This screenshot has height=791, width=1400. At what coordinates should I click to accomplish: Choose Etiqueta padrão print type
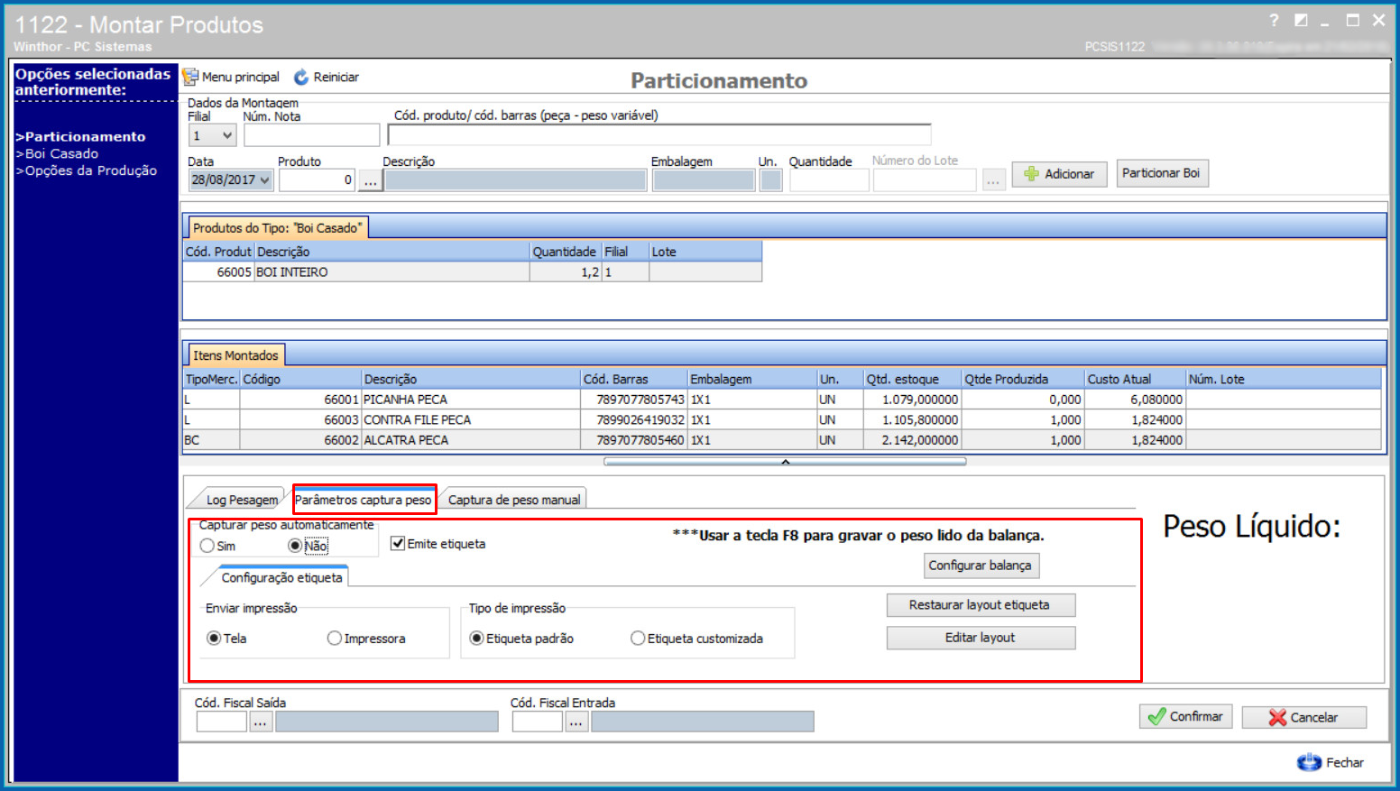click(477, 639)
